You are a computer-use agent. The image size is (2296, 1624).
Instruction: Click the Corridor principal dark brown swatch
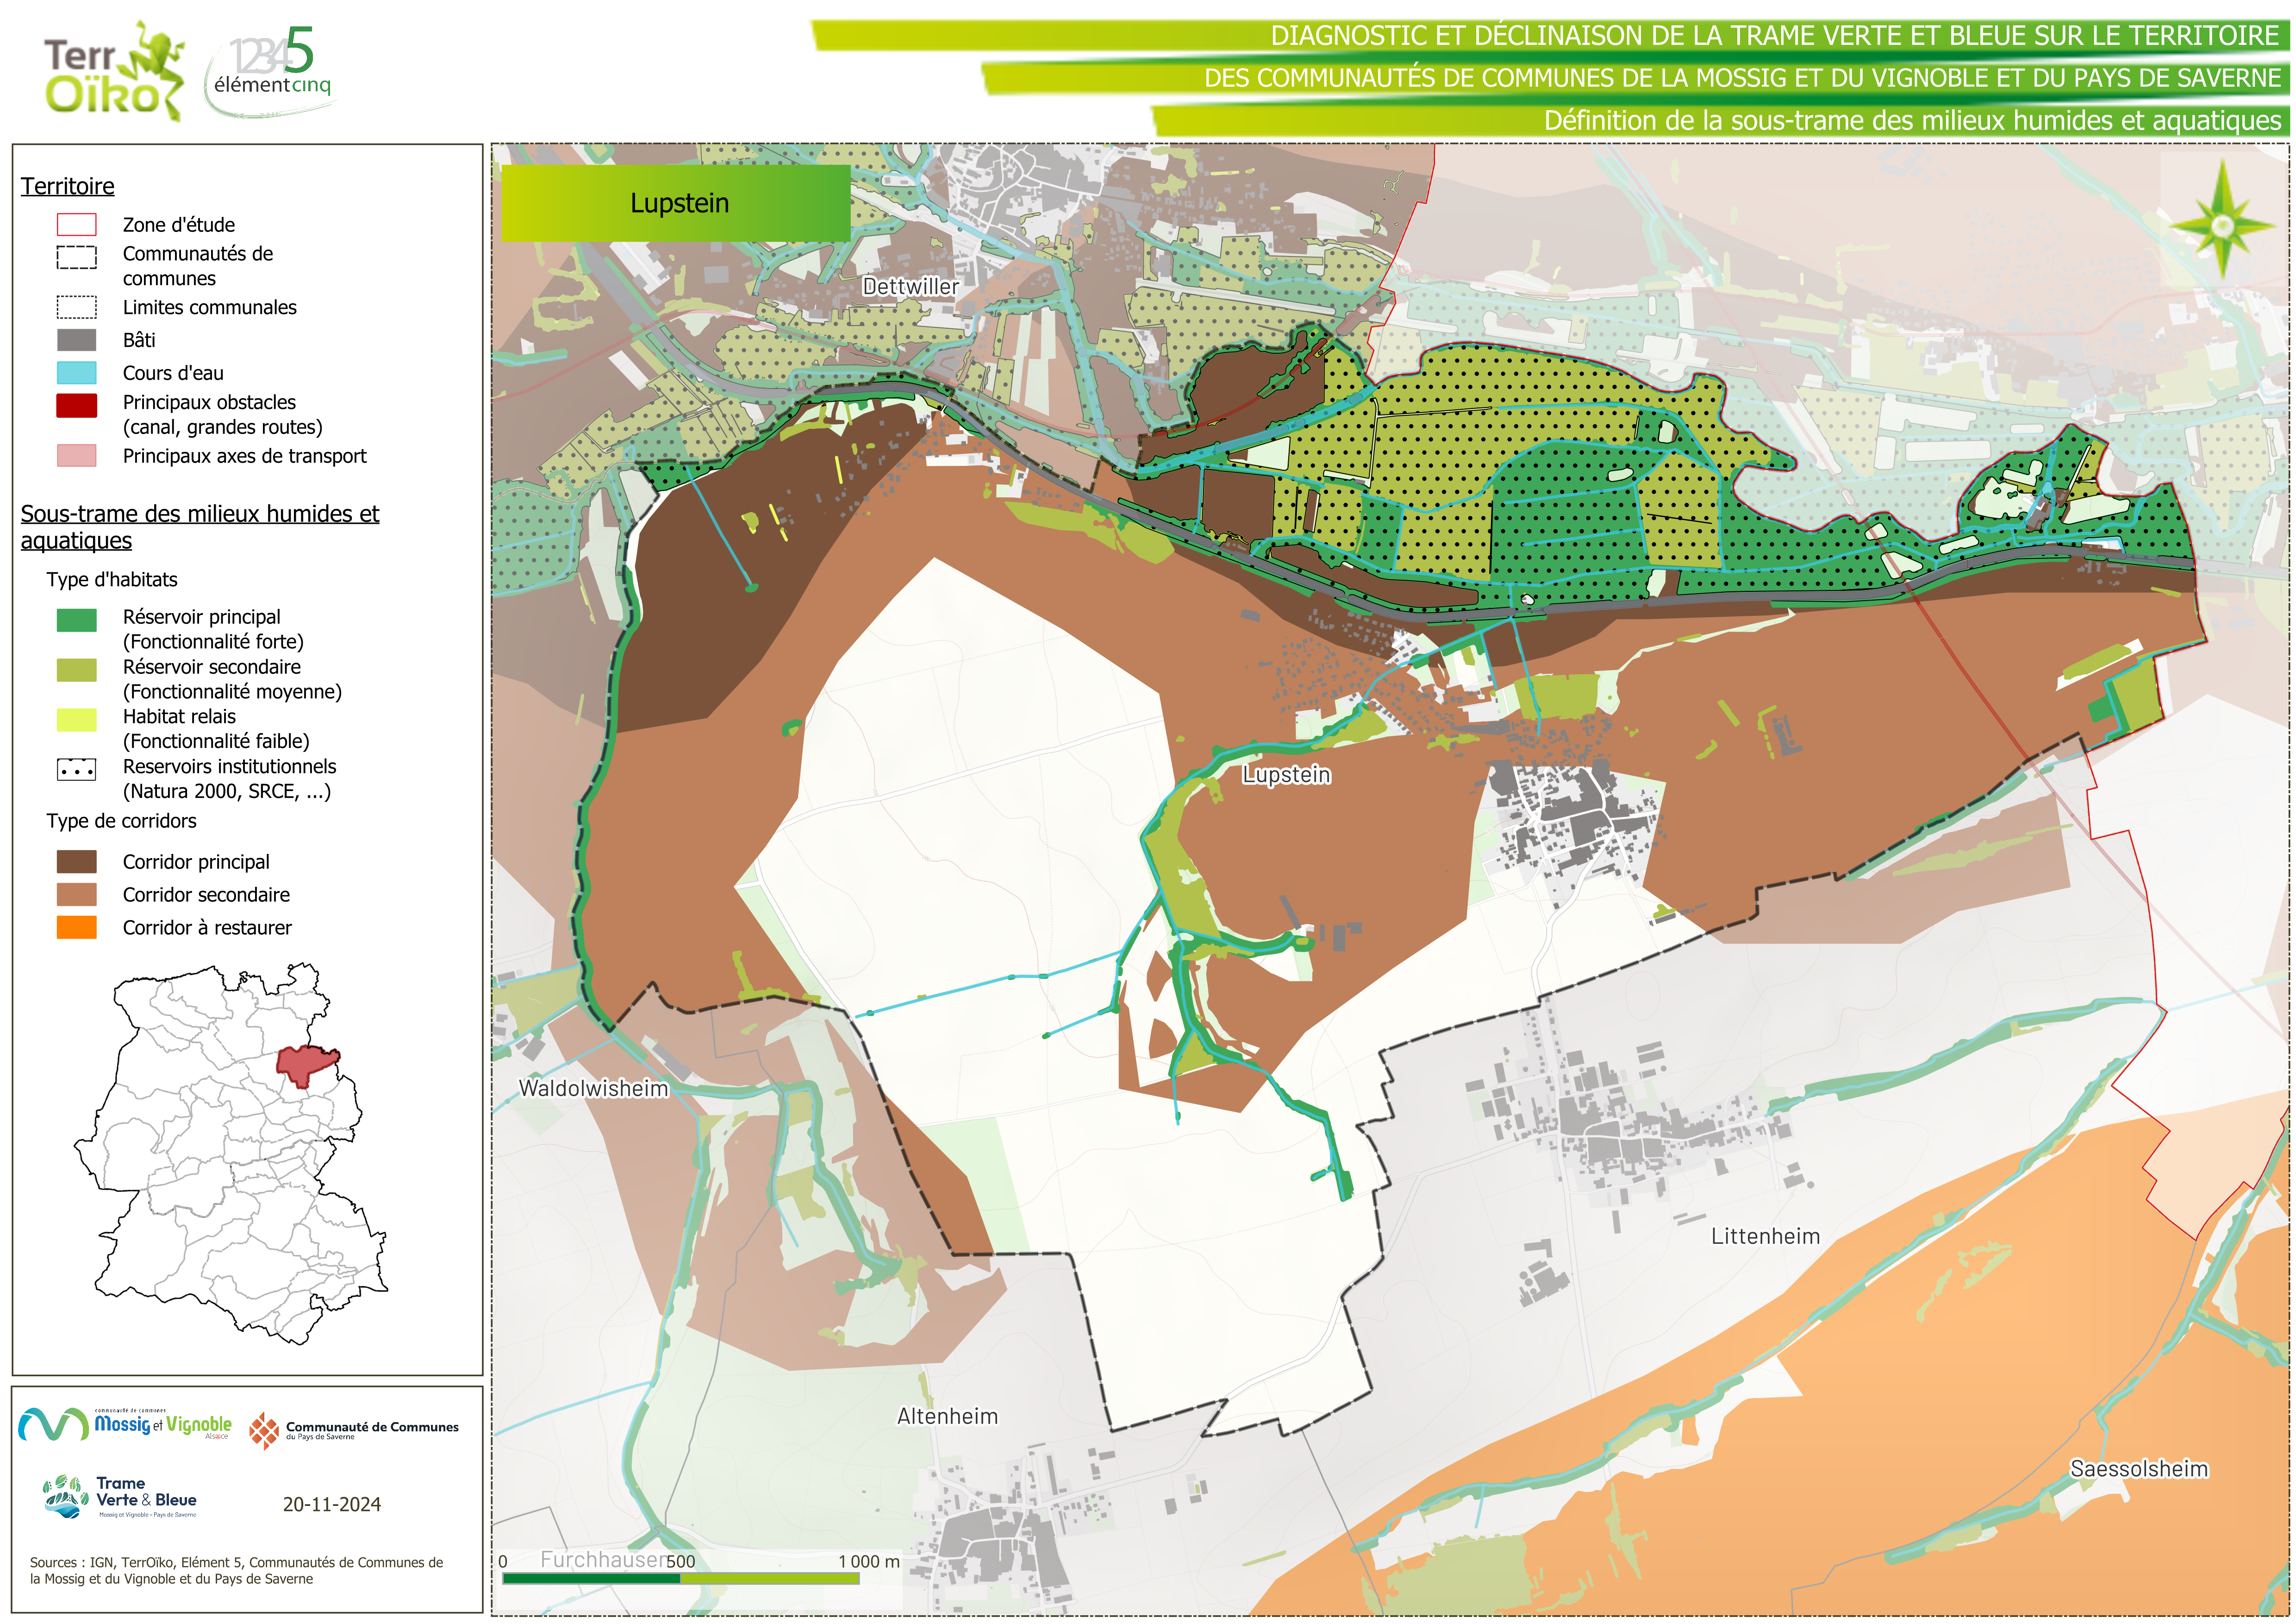point(76,861)
